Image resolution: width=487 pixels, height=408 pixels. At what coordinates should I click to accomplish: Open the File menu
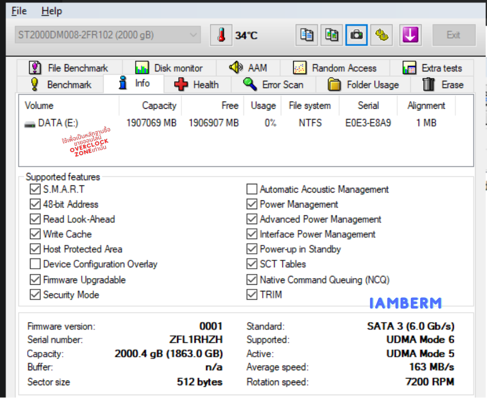point(19,11)
